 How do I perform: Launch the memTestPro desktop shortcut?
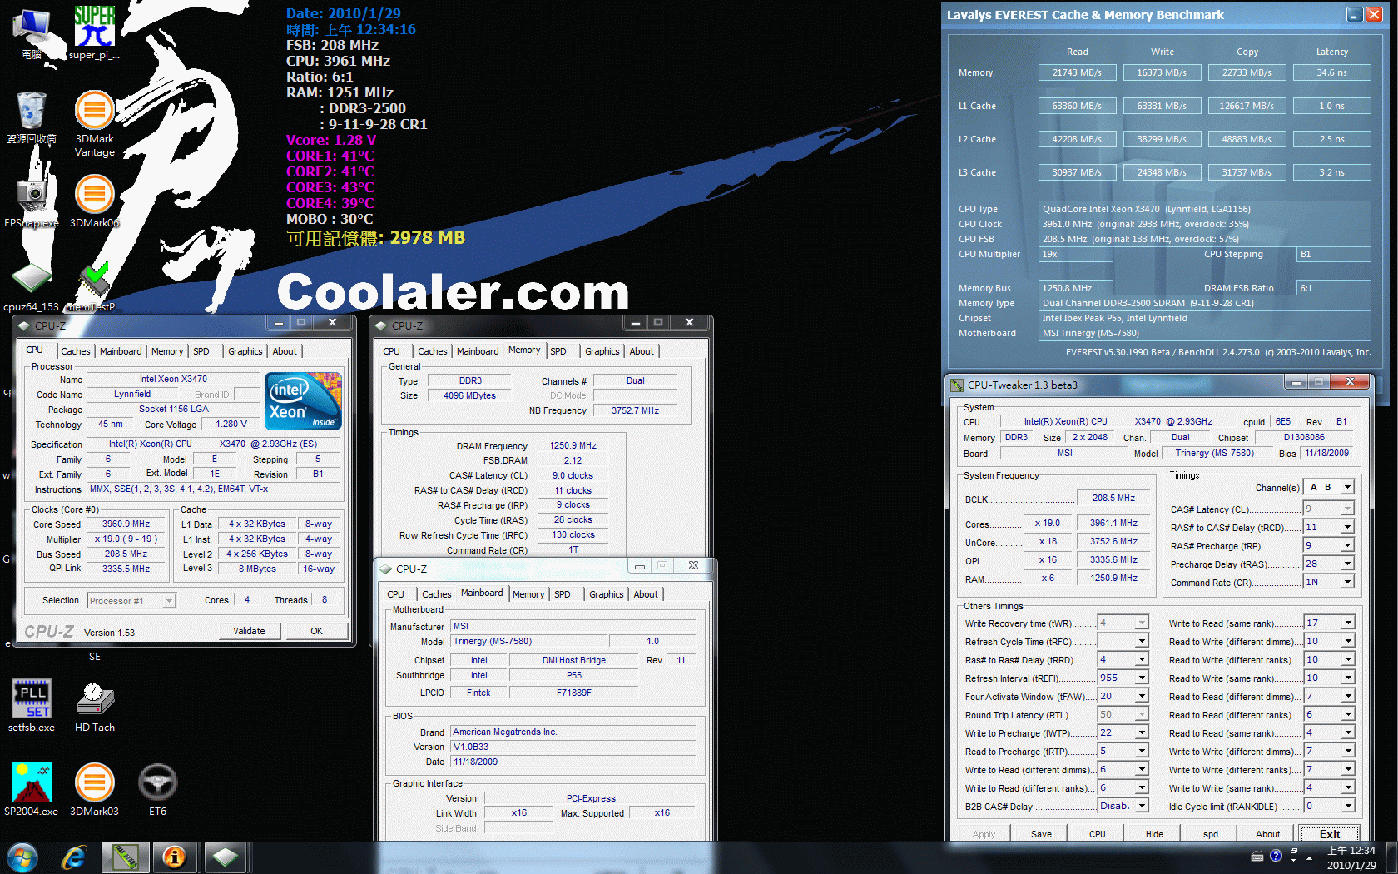coord(94,286)
